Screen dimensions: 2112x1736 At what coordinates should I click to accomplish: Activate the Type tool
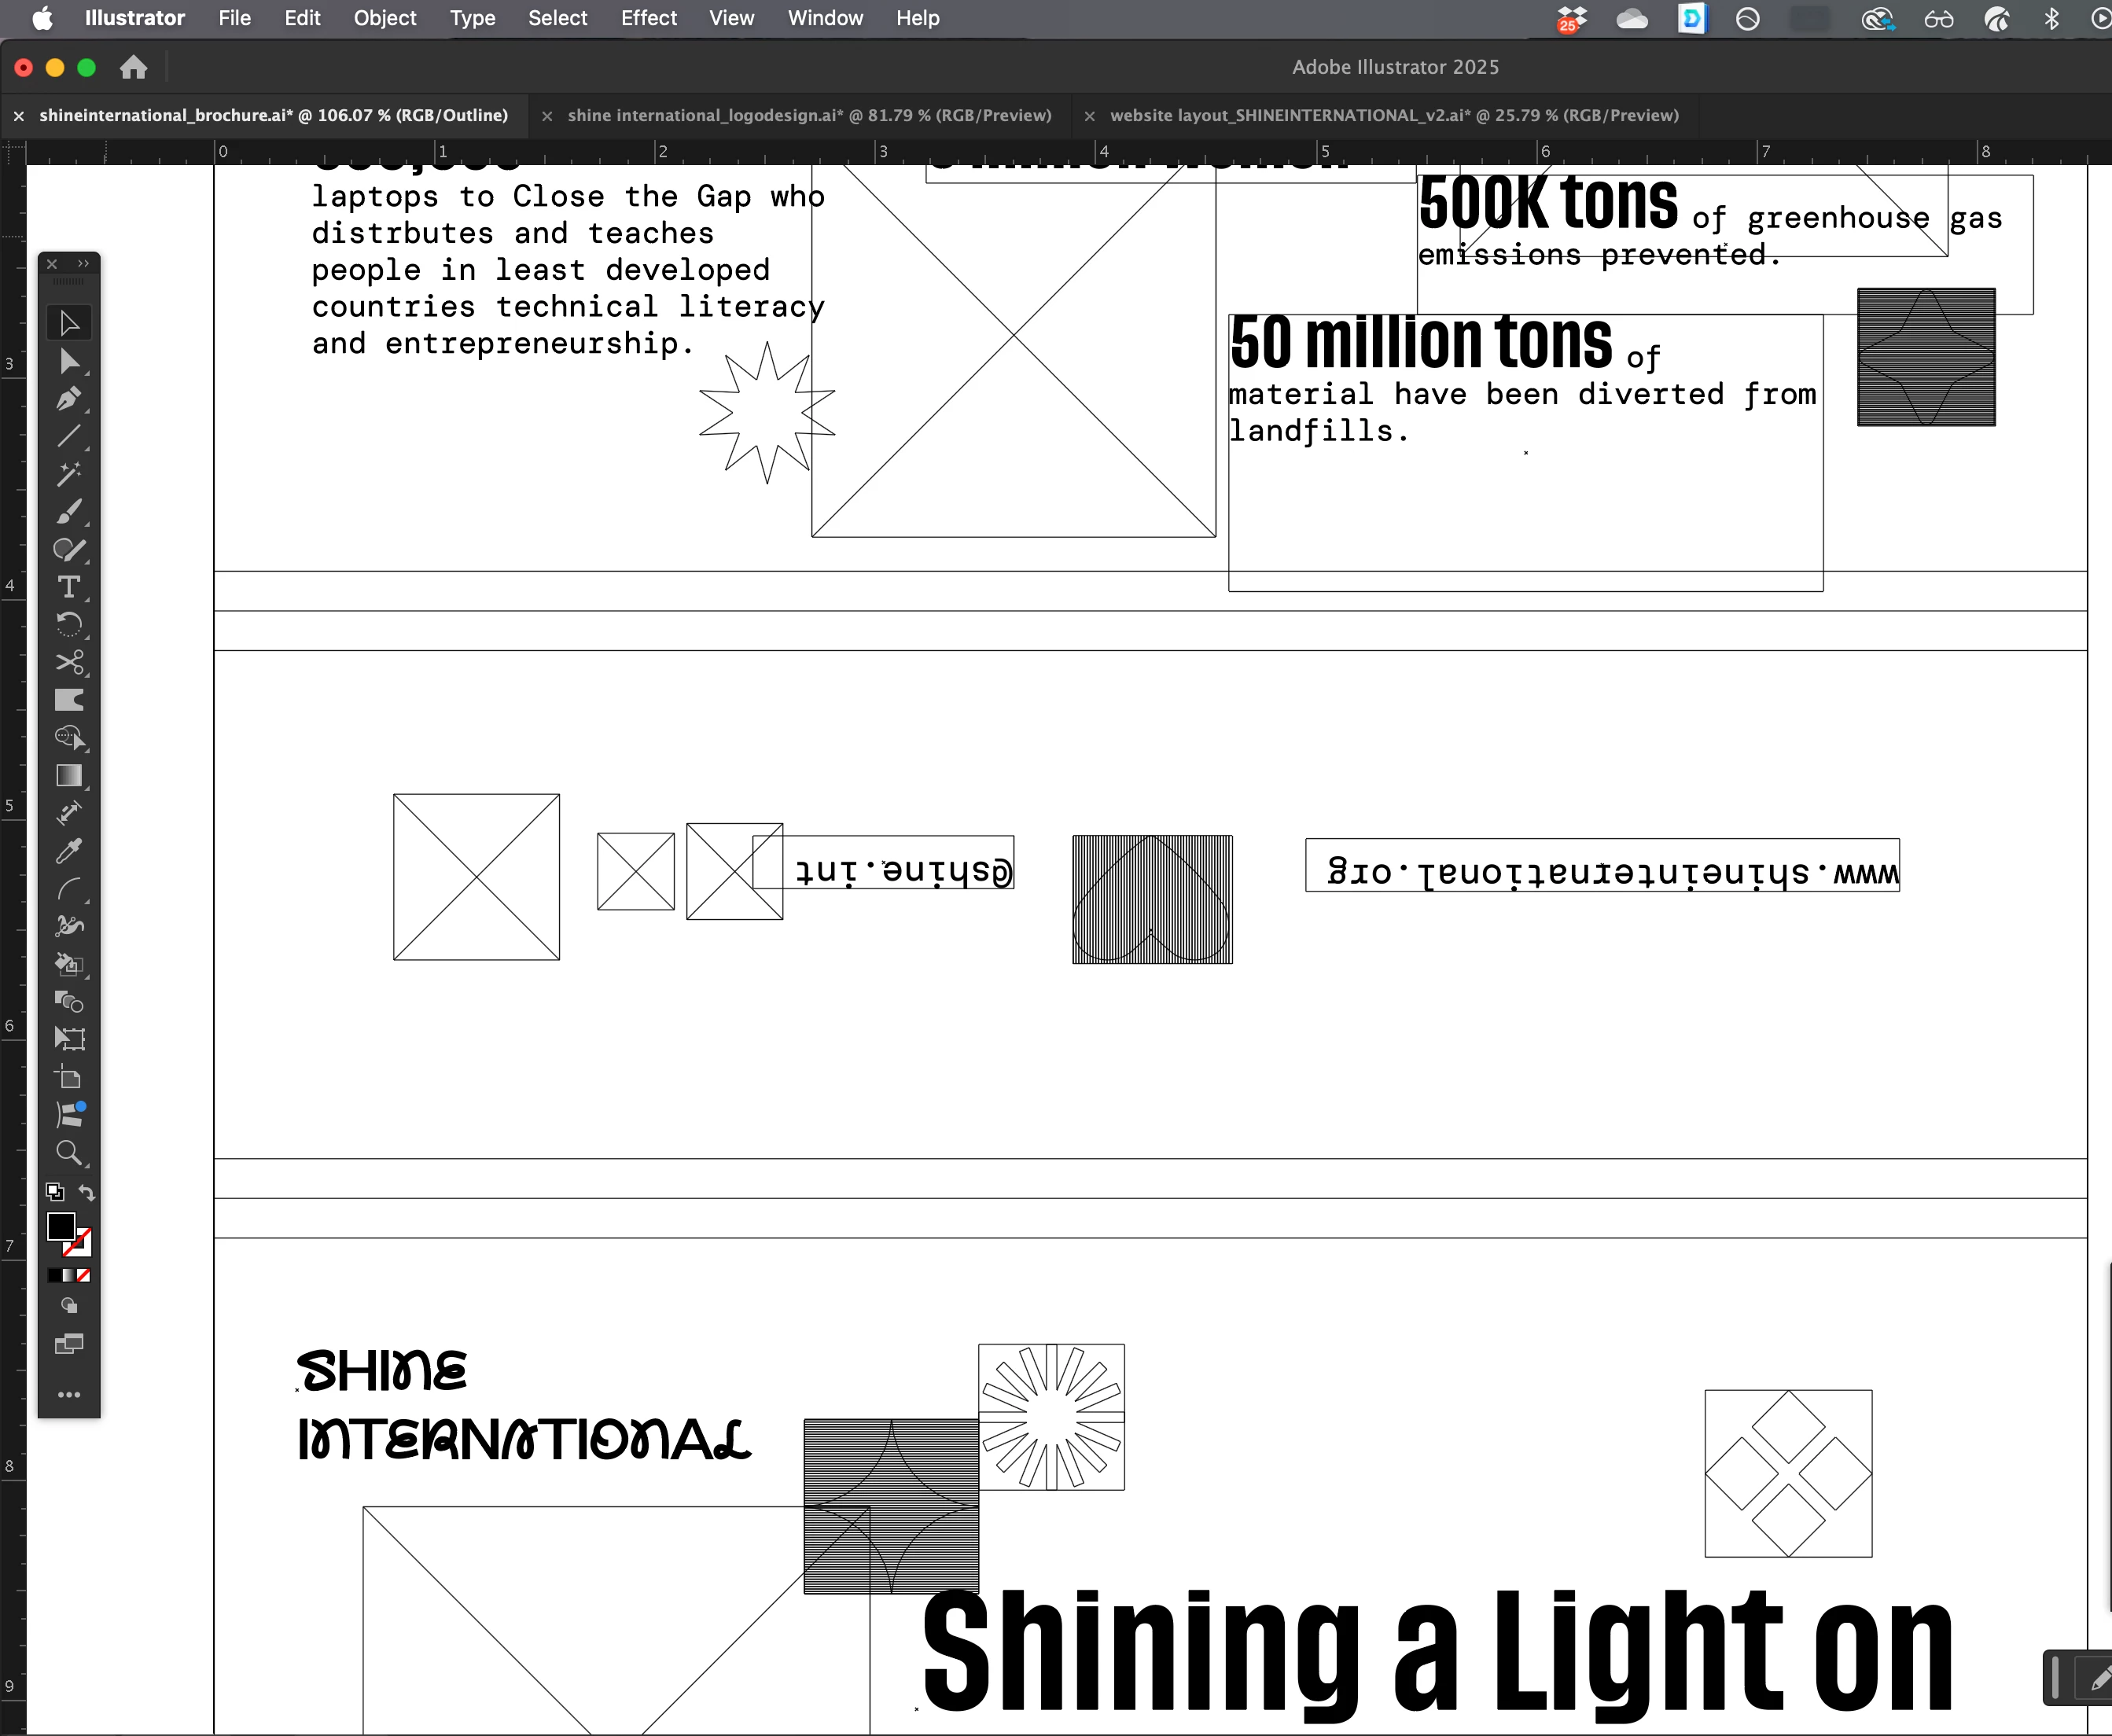pyautogui.click(x=68, y=587)
